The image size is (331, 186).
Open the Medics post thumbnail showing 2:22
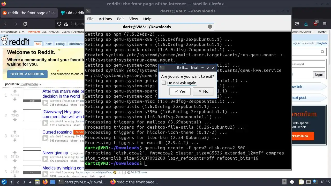tap(32, 170)
